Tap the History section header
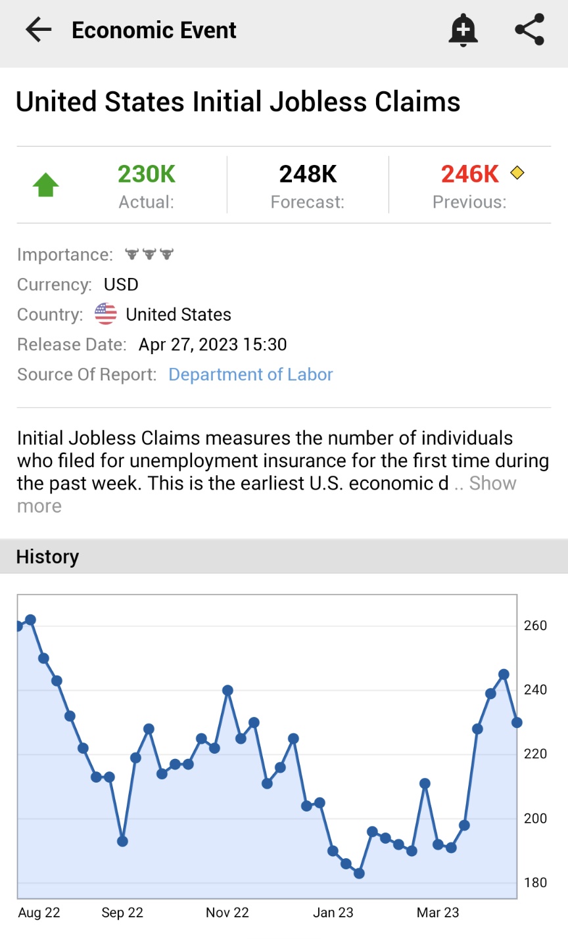568x939 pixels. (x=47, y=557)
